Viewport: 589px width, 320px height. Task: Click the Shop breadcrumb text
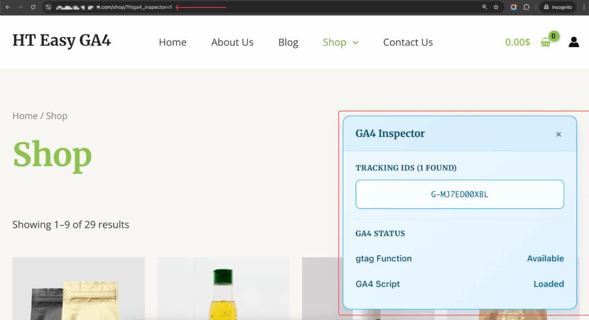tap(56, 115)
